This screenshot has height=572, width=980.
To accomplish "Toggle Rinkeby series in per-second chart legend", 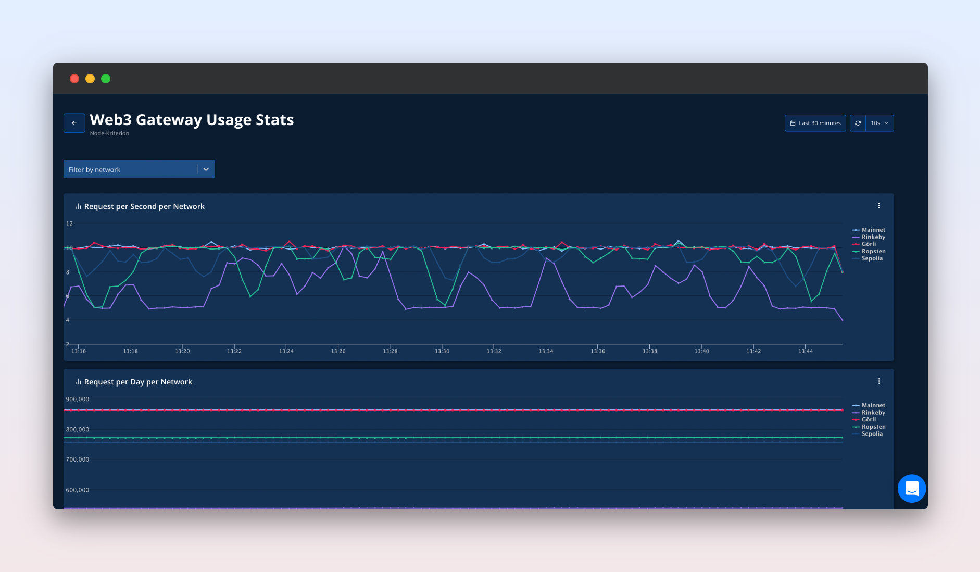I will (873, 237).
